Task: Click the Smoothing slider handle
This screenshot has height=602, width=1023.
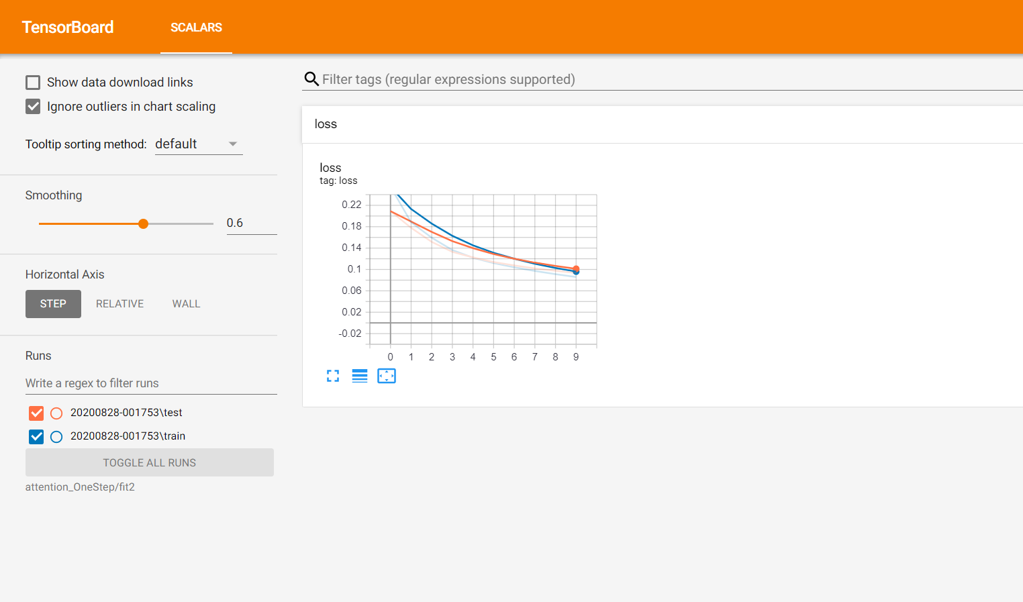Action: (143, 223)
